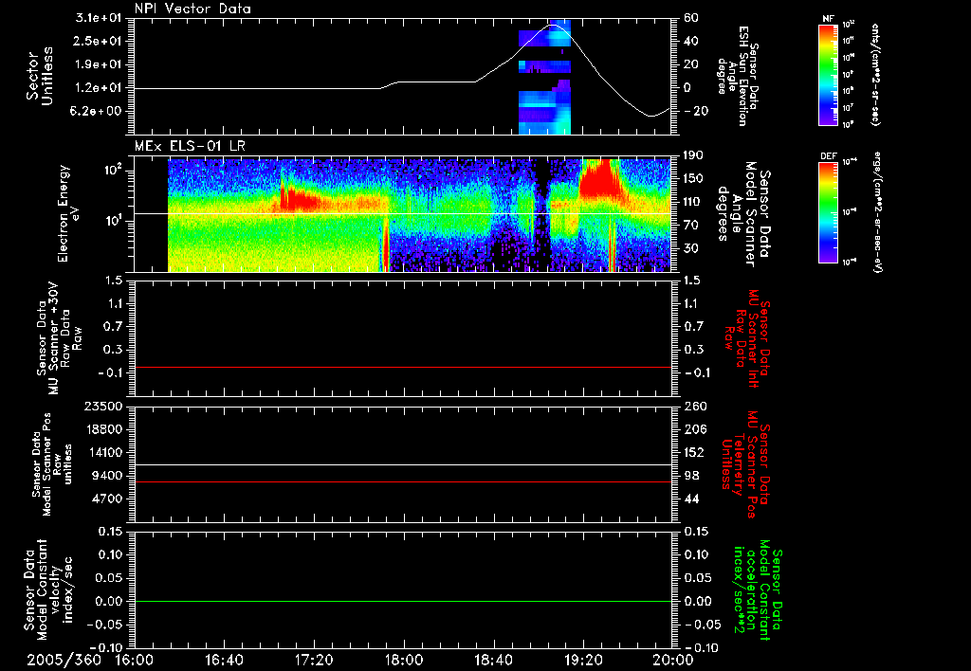The width and height of the screenshot is (971, 671).
Task: Click the "1.9e+01" sector tick label
Action: pyautogui.click(x=101, y=64)
